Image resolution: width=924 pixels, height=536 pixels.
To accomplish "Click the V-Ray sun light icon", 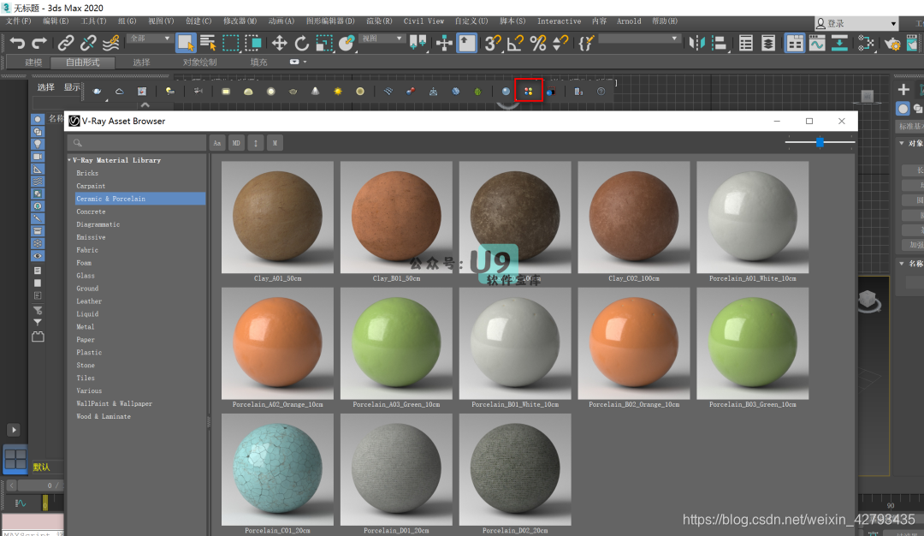I will 338,92.
